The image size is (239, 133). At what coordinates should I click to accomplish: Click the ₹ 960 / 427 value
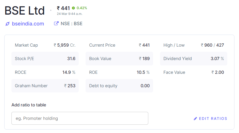(212, 45)
